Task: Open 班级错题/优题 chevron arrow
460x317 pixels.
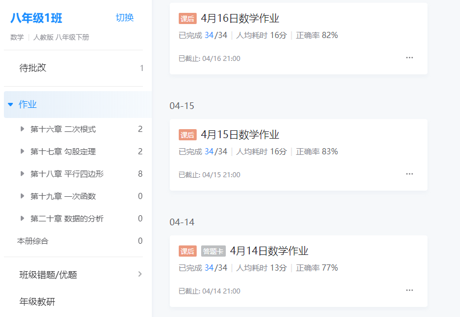Action: tap(140, 275)
